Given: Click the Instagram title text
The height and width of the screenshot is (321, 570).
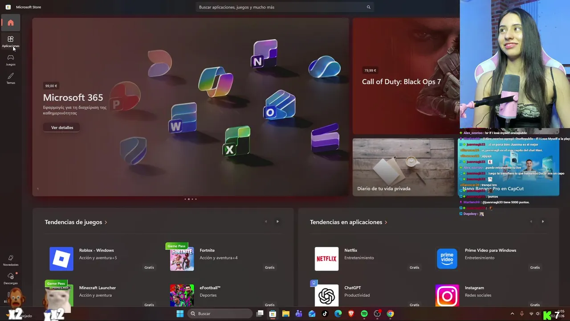Looking at the screenshot, I should (x=474, y=288).
